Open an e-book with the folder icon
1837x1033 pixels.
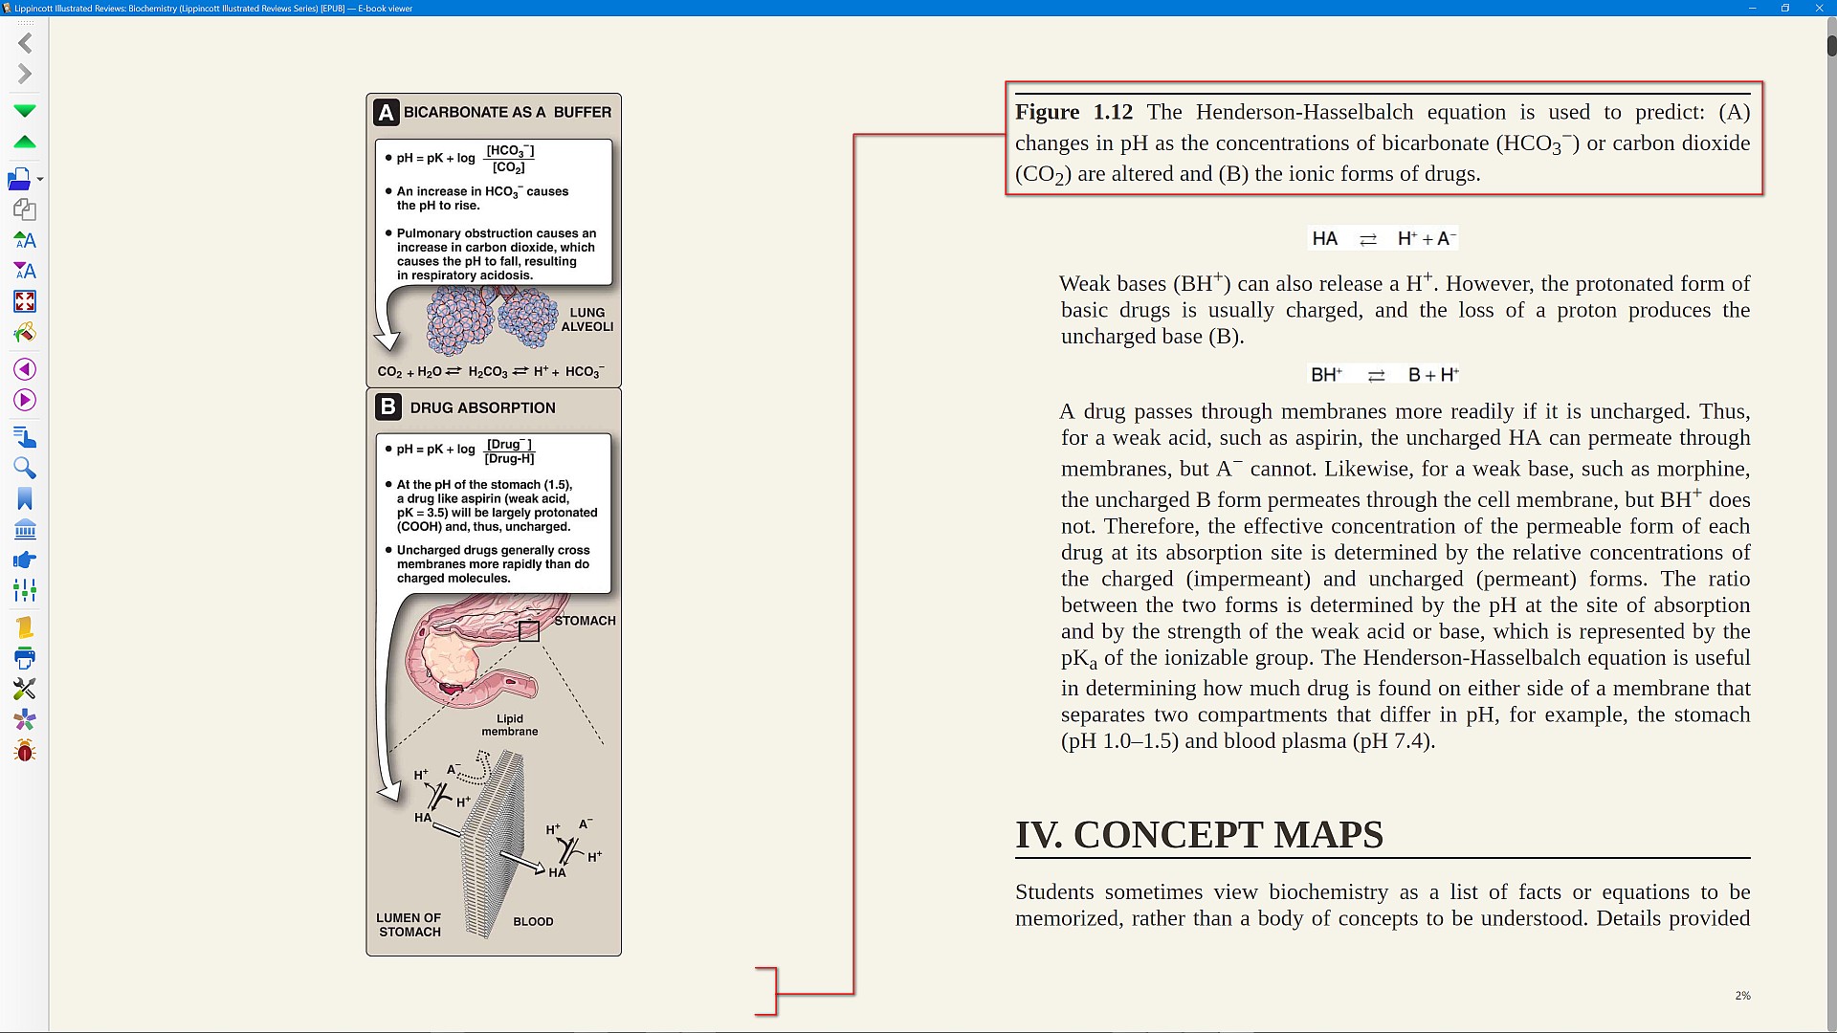19,179
